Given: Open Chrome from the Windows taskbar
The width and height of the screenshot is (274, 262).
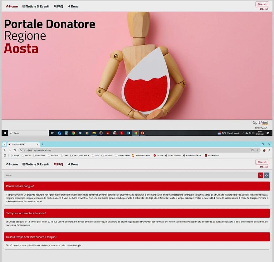Looking at the screenshot, I should coord(73,133).
